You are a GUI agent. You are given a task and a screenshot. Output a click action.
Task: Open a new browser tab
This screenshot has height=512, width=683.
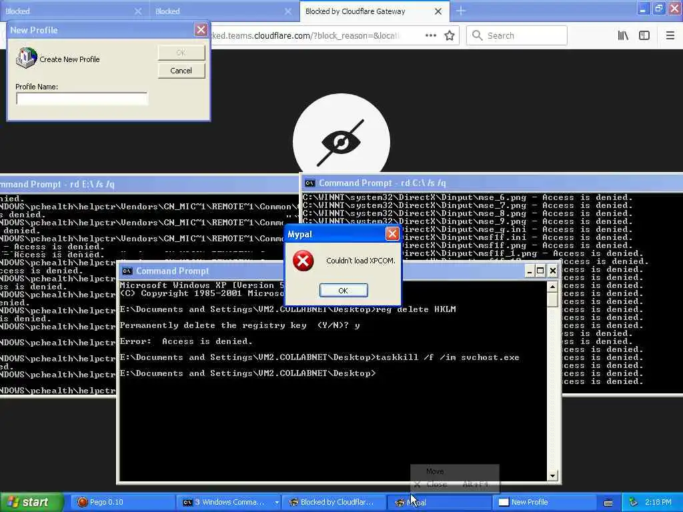click(x=461, y=11)
